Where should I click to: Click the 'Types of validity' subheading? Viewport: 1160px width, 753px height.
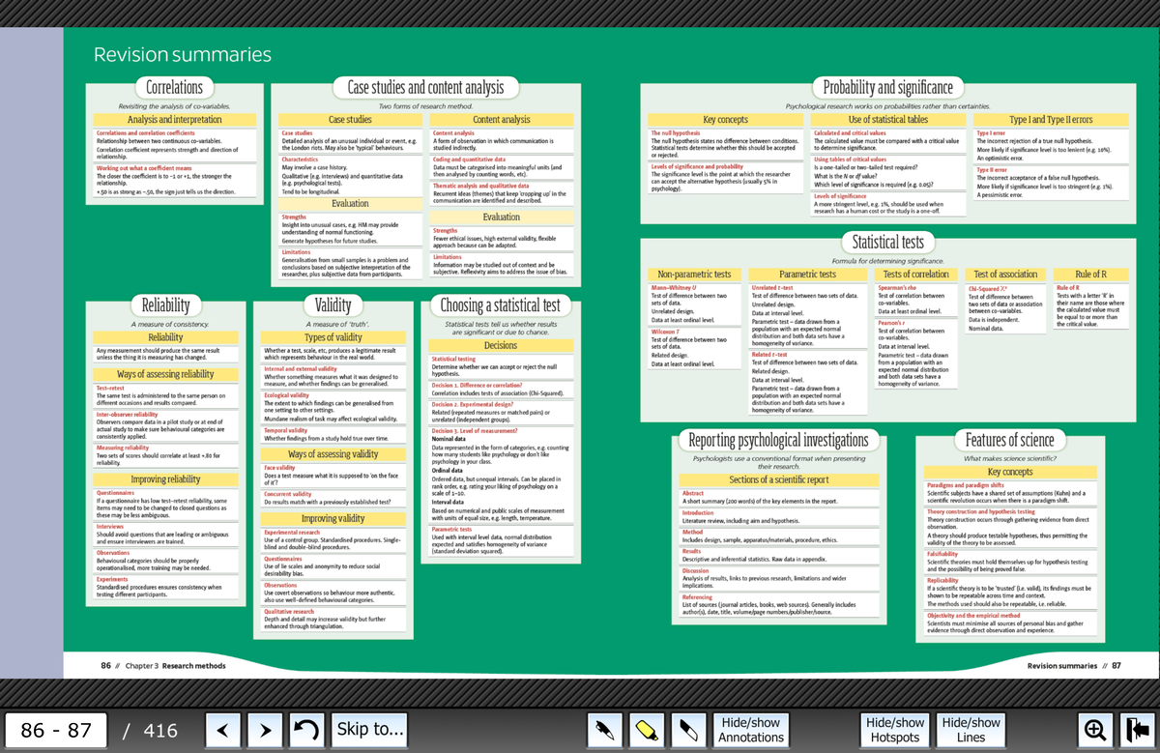point(333,337)
